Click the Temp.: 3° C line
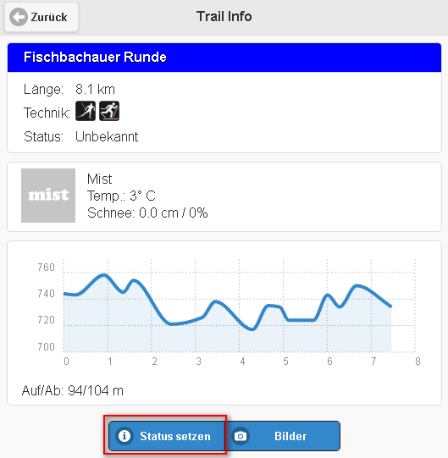448x458 pixels. click(x=121, y=196)
